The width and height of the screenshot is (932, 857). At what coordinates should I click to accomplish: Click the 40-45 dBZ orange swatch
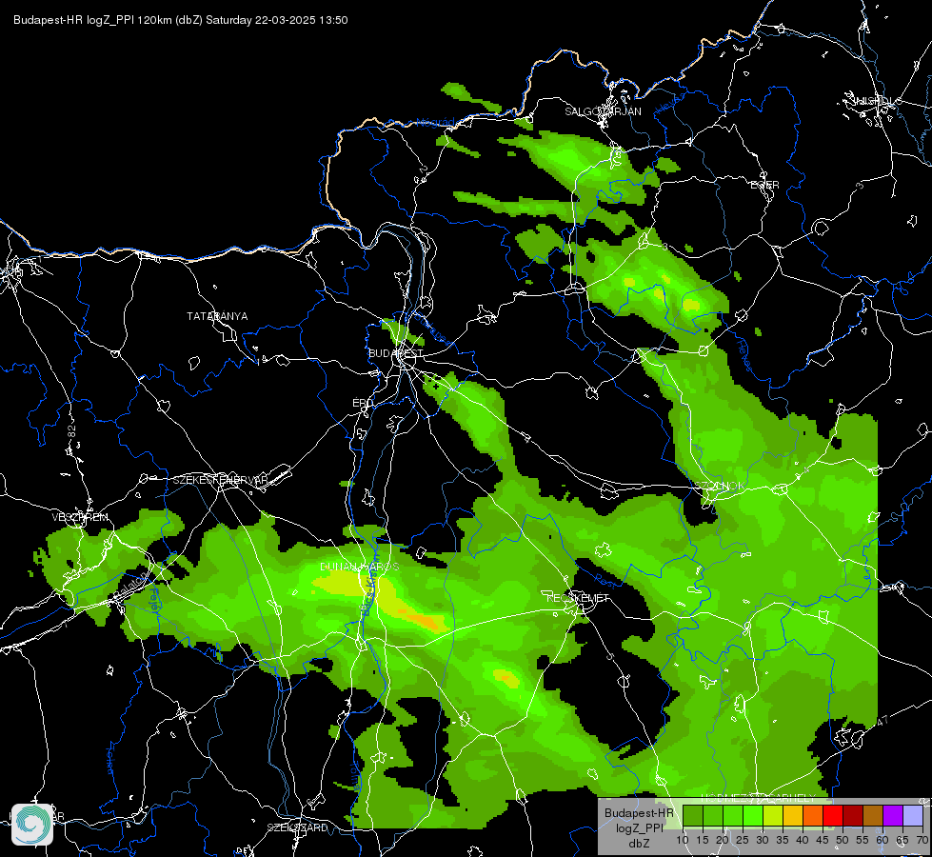click(x=813, y=816)
